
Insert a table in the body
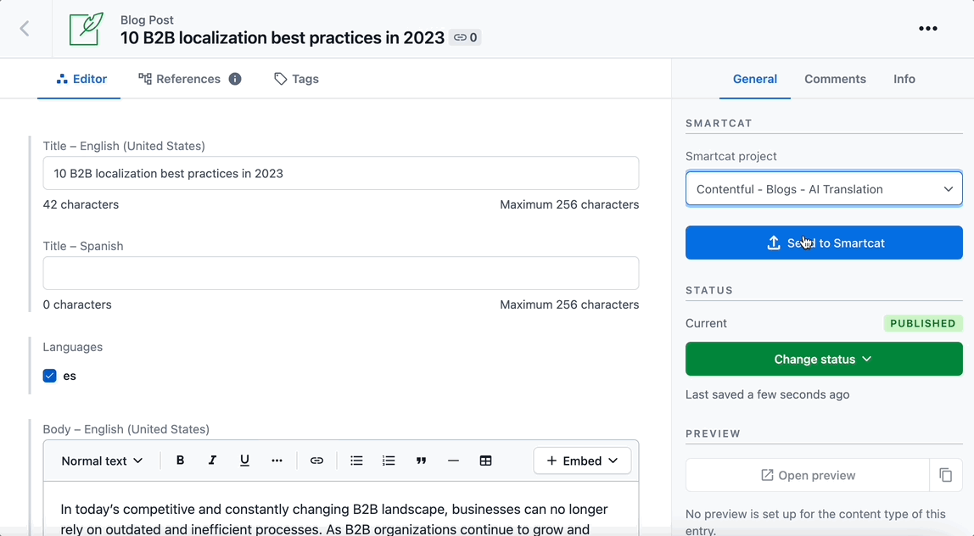coord(485,461)
